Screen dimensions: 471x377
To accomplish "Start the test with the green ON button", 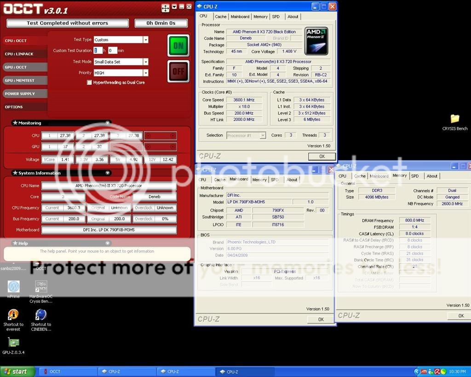I will pyautogui.click(x=178, y=46).
